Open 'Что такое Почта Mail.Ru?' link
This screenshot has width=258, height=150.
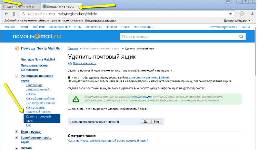tap(38, 59)
